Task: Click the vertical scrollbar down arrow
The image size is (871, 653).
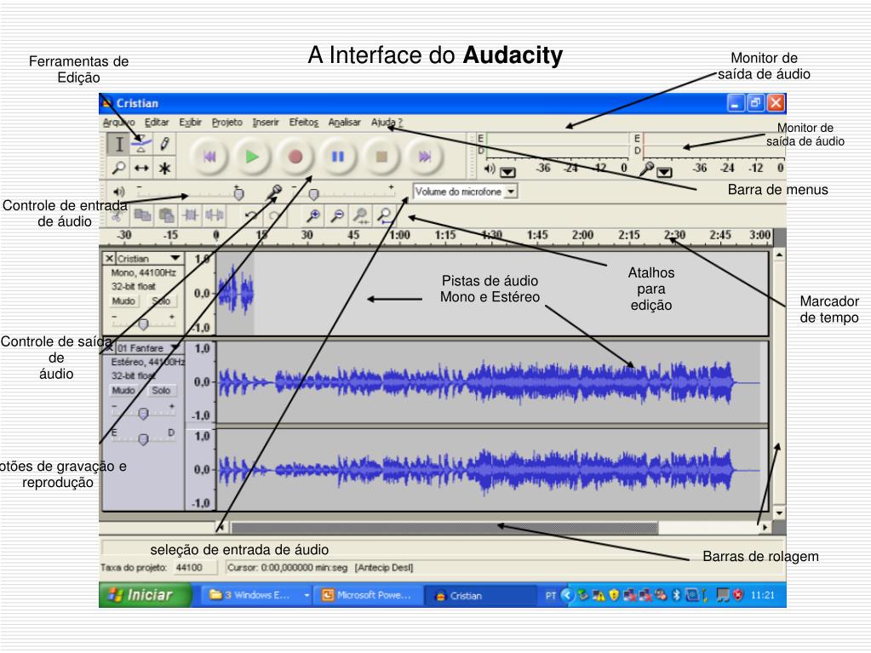Action: click(779, 513)
